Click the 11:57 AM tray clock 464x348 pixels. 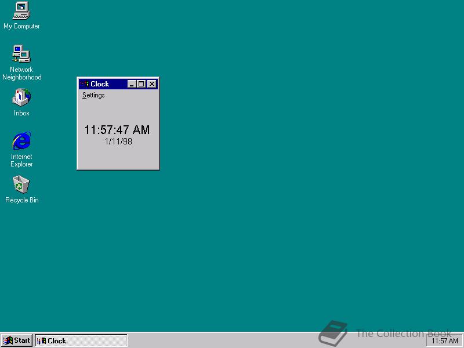(x=444, y=341)
